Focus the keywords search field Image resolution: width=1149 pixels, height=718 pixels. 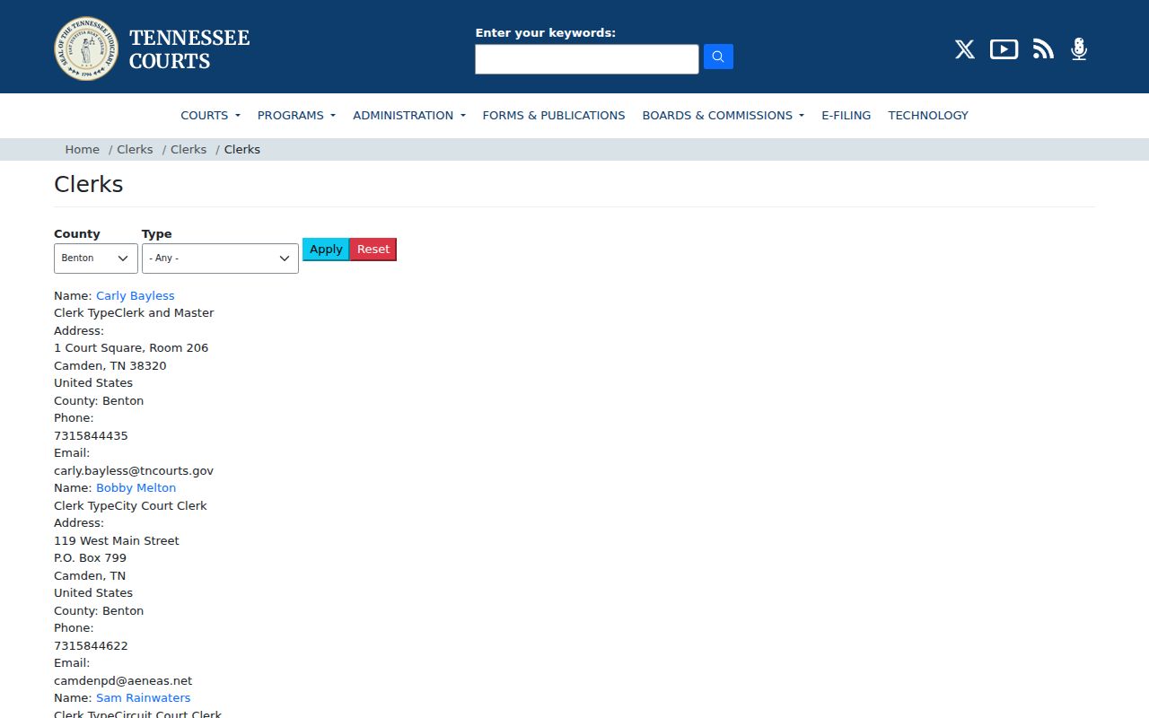click(587, 59)
